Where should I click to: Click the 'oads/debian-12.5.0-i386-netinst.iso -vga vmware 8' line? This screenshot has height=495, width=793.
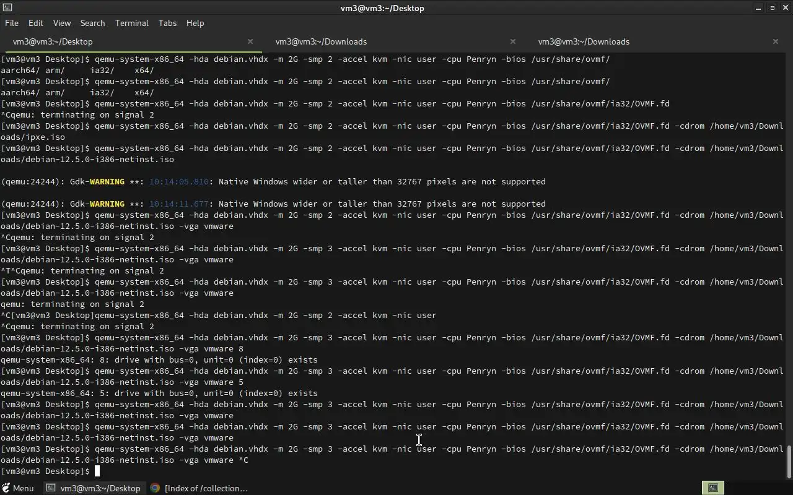(122, 348)
